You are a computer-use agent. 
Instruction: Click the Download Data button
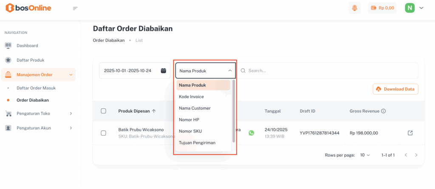(395, 89)
